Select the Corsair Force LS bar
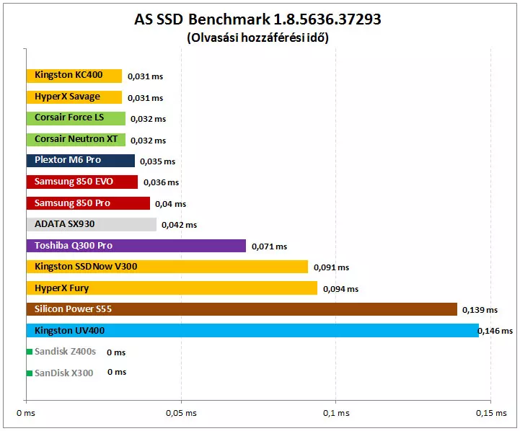This screenshot has height=431, width=520. tap(76, 118)
